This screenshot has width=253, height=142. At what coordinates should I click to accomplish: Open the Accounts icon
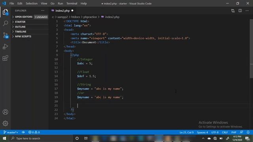click(x=5, y=112)
